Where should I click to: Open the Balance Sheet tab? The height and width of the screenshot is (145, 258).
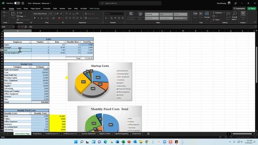click(x=105, y=134)
